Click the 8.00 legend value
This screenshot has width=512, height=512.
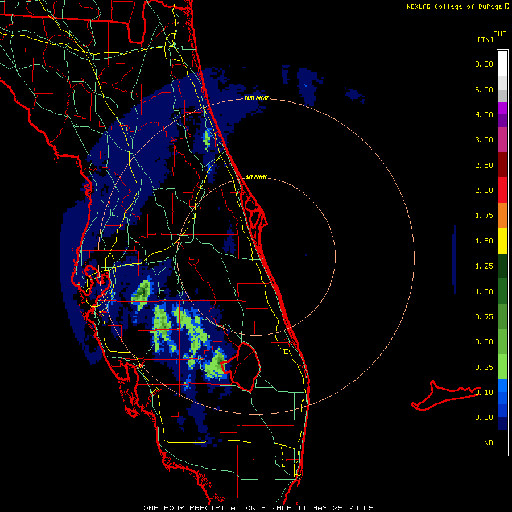484,64
